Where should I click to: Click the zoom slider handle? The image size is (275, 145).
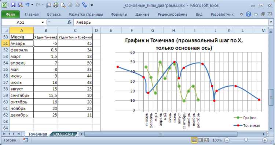click(x=246, y=140)
